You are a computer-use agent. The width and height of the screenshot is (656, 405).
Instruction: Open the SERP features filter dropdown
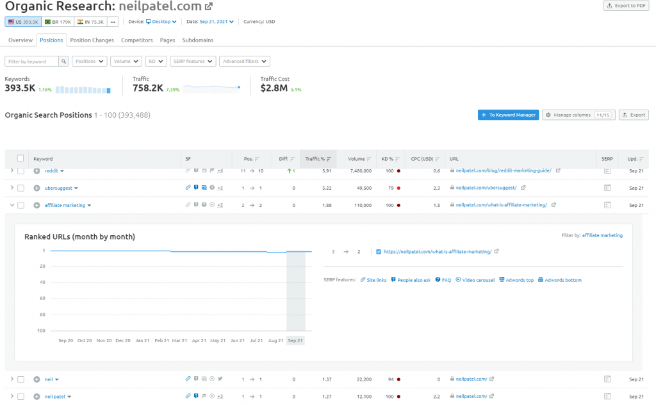coord(193,62)
